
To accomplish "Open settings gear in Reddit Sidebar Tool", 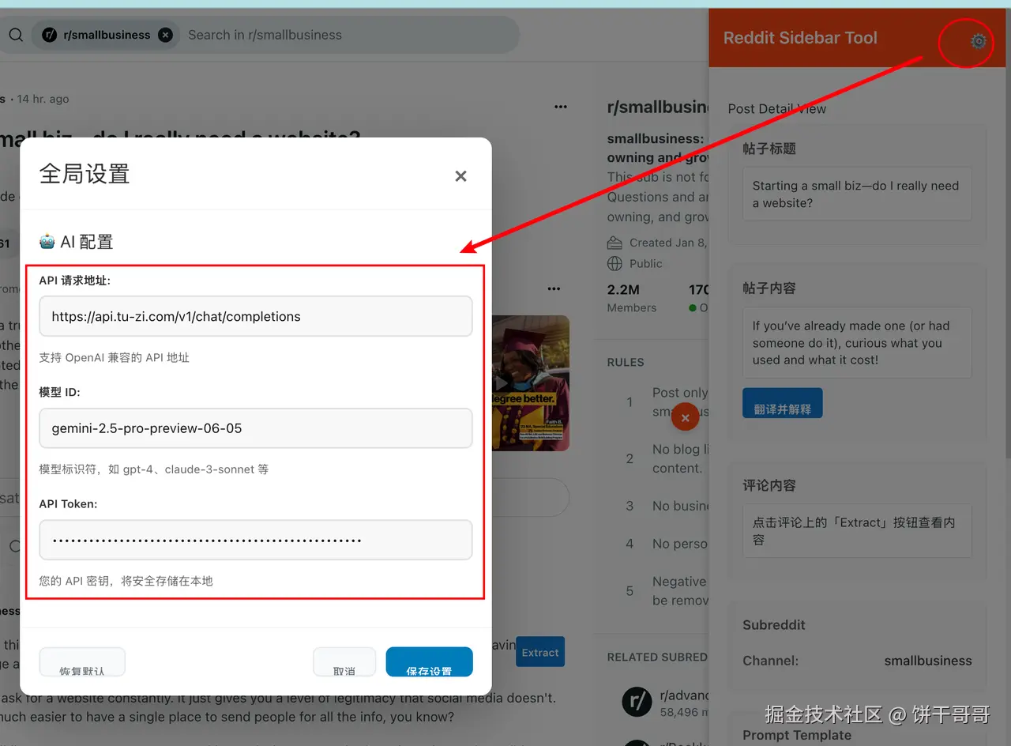I will pos(978,41).
